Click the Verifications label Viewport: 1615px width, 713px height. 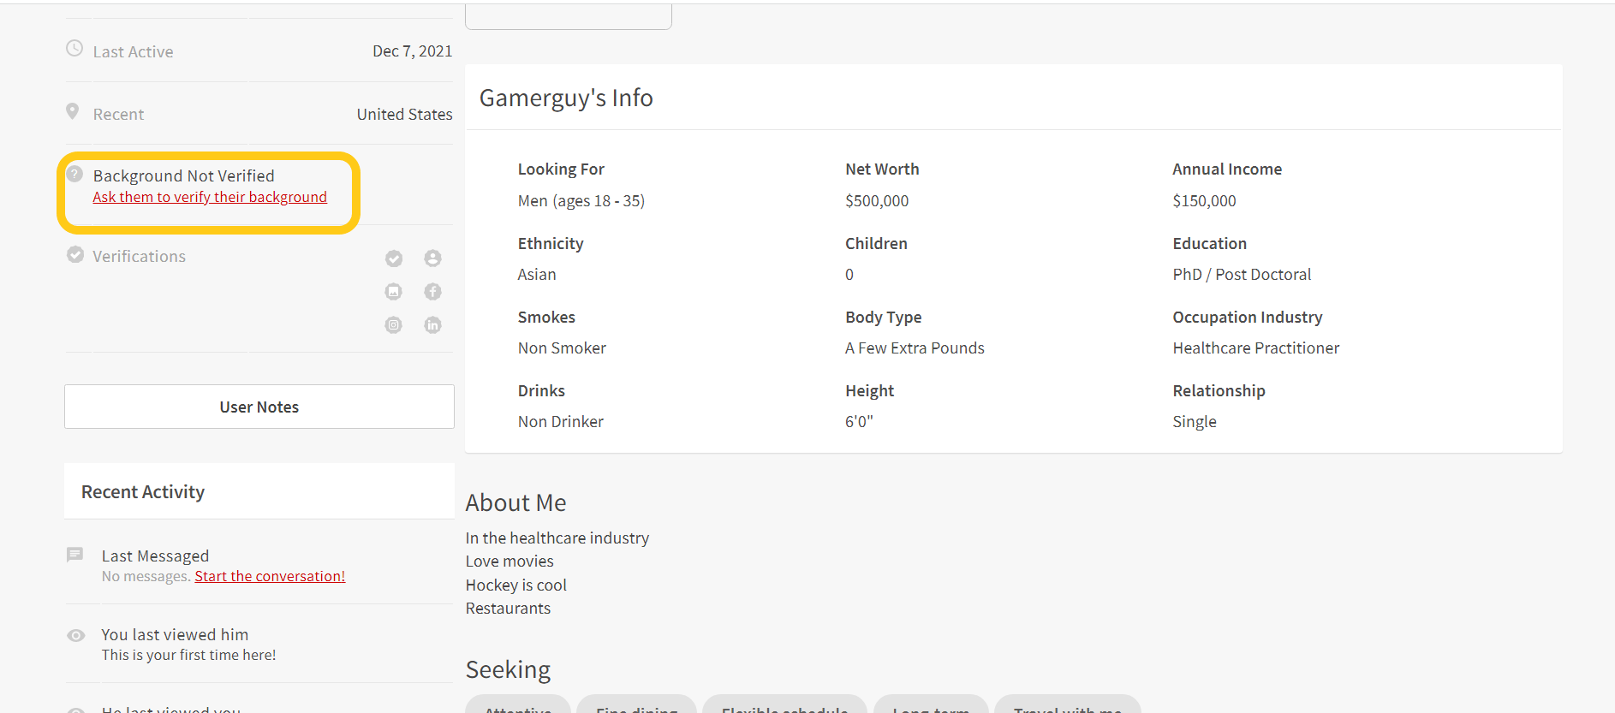tap(140, 256)
